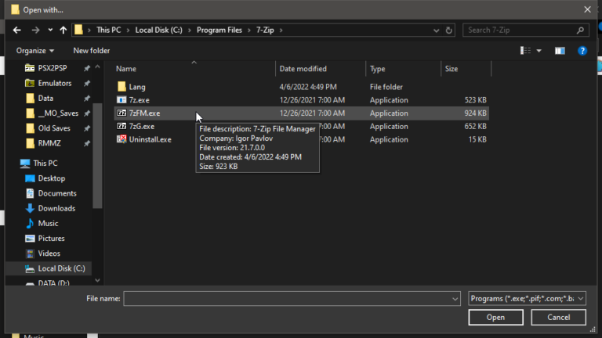This screenshot has width=602, height=338.
Task: Select Local Disk (C:) breadcrumb segment
Action: click(158, 30)
